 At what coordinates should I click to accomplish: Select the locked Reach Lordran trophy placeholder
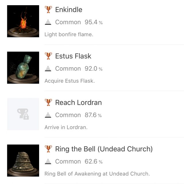coord(23,114)
